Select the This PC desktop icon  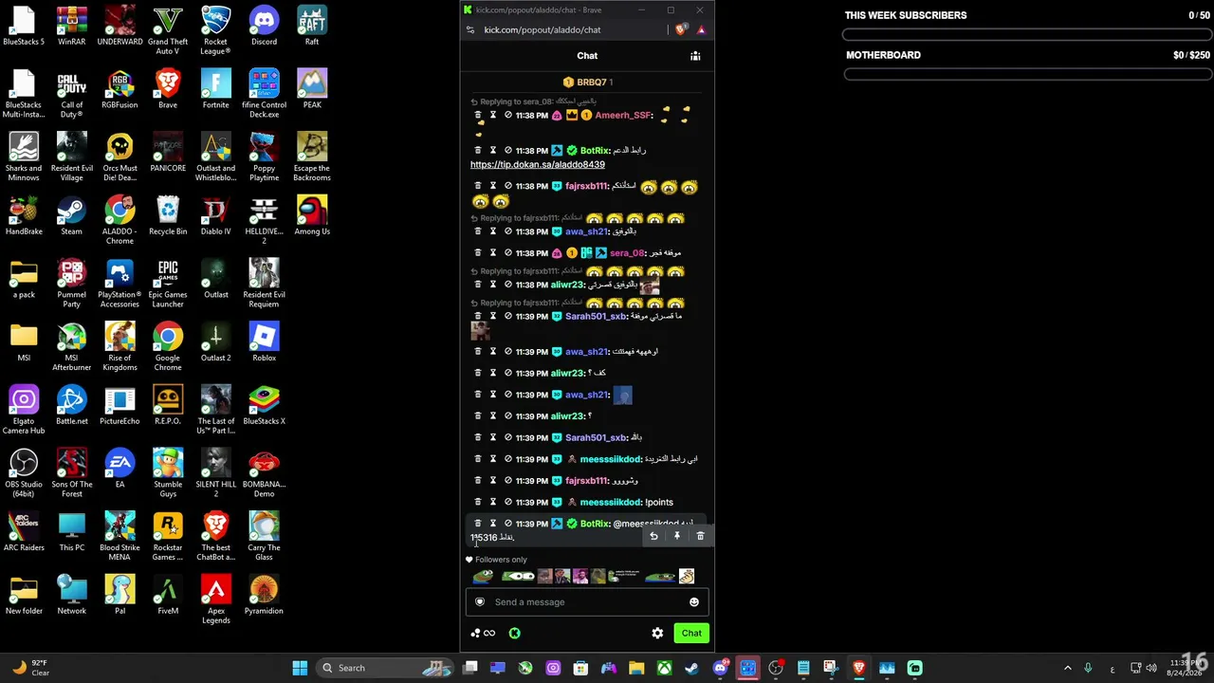point(71,532)
